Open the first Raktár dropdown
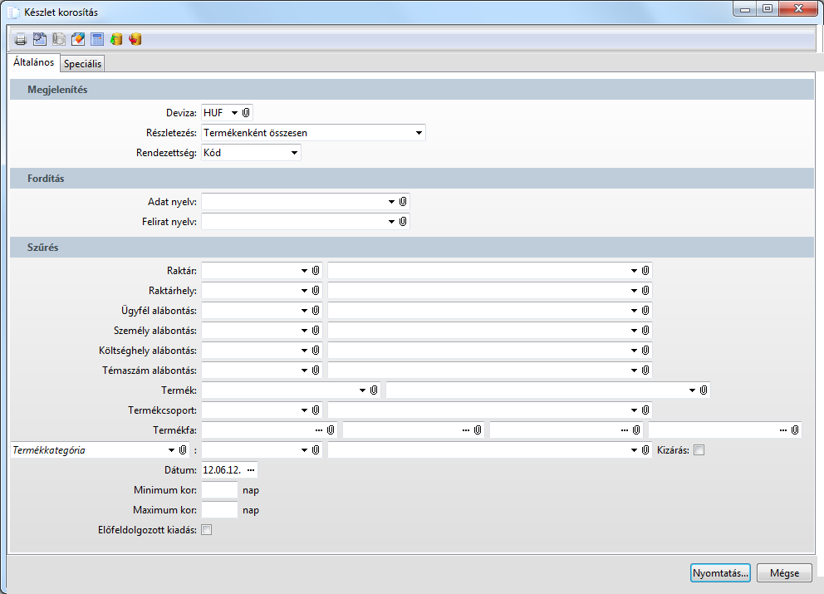Screen dimensions: 824x594 (304, 270)
